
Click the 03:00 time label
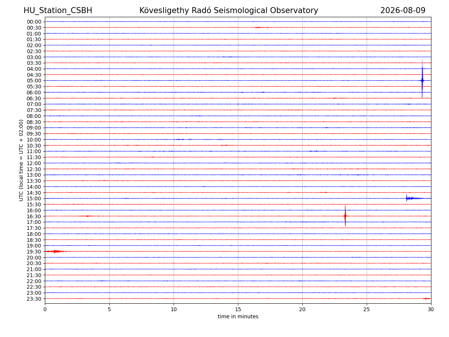click(x=34, y=57)
